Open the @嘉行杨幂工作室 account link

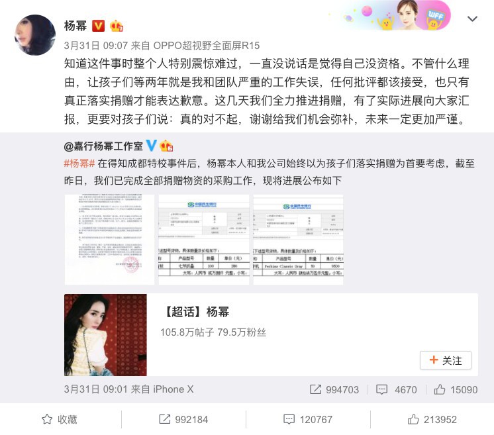(103, 146)
